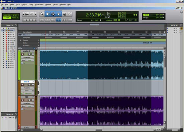
Task: Solo the REF track
Action: 29,100
